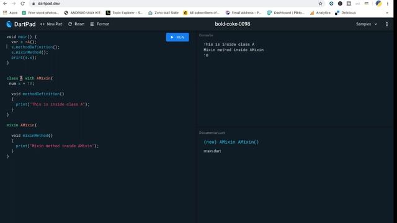Screen dimensions: 397x223
Task: Place cursor on print(s.x) line
Action: coord(24,58)
